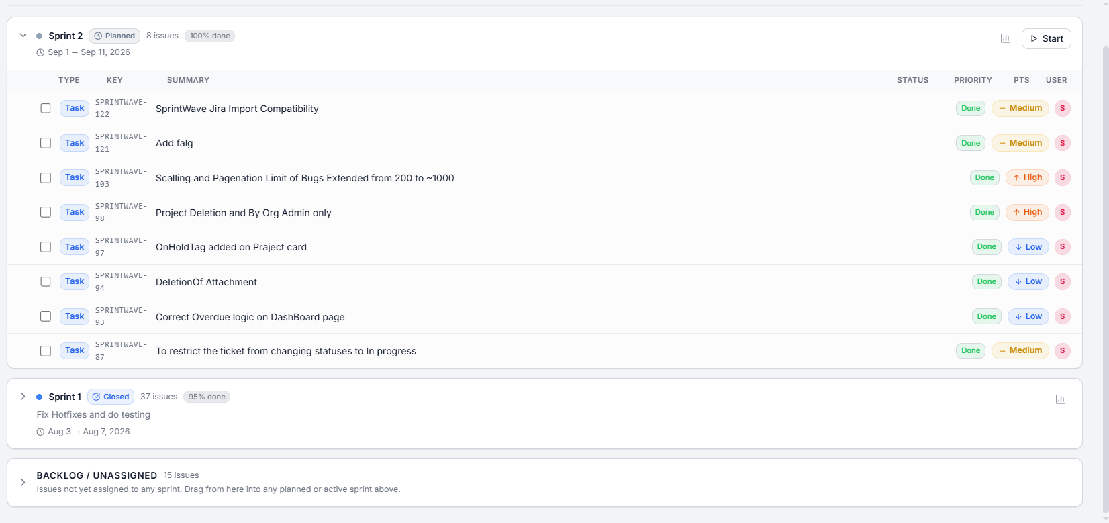
Task: Click the Planned status badge of Sprint 2
Action: [114, 36]
